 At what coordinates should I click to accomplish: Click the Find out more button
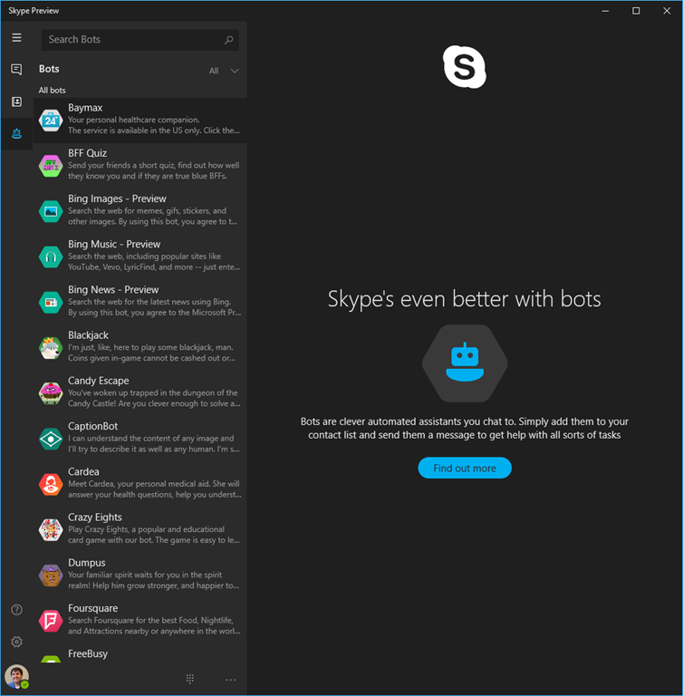pos(464,469)
